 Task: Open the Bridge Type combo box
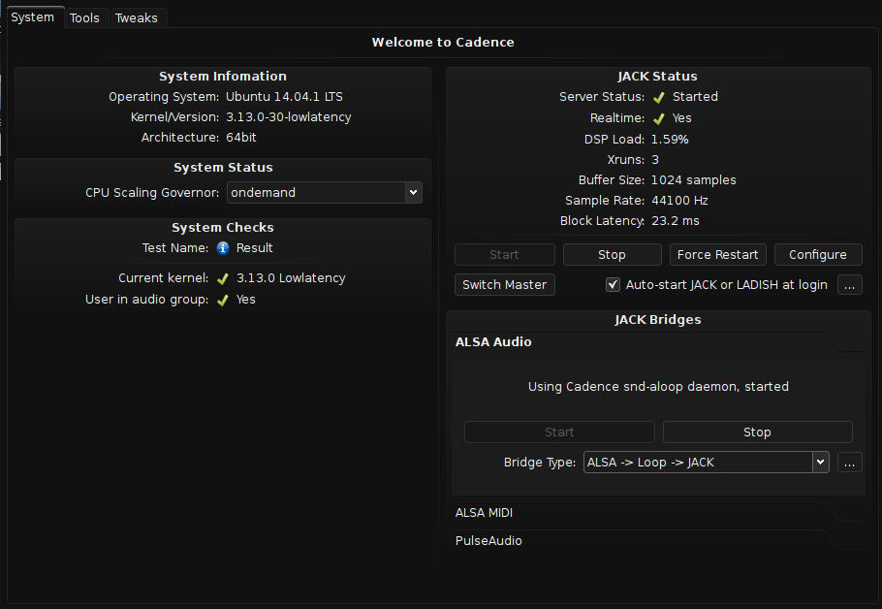pyautogui.click(x=706, y=463)
